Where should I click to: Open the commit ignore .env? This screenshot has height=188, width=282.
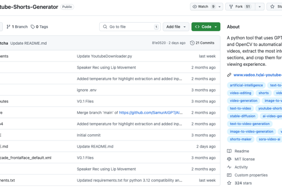click(x=86, y=90)
